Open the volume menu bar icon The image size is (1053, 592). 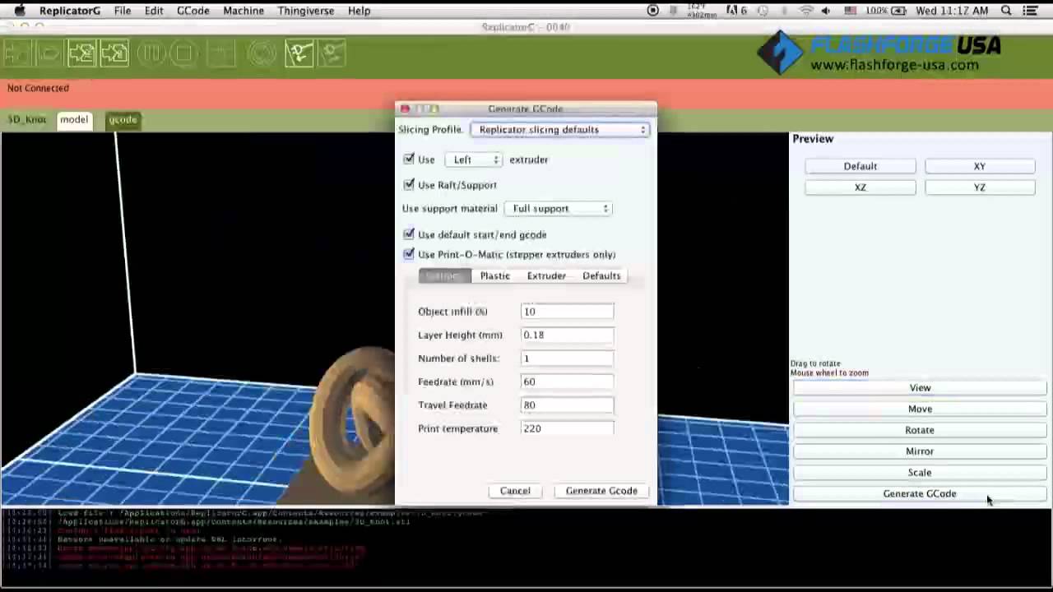(826, 11)
